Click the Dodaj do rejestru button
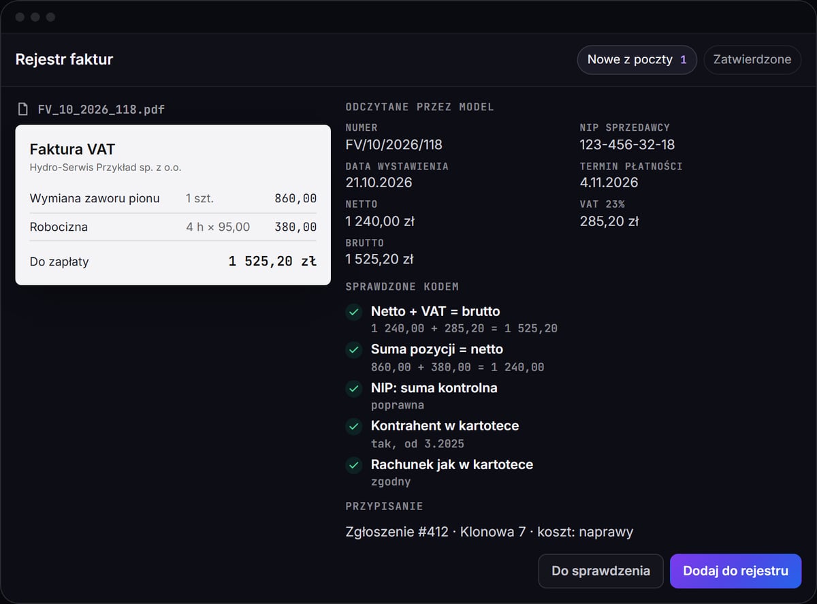This screenshot has width=817, height=604. pos(735,571)
